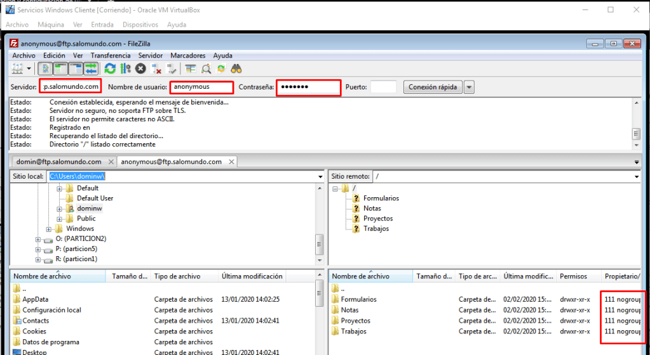The image size is (650, 355).
Task: Click the process queue toolbar icon
Action: point(125,68)
